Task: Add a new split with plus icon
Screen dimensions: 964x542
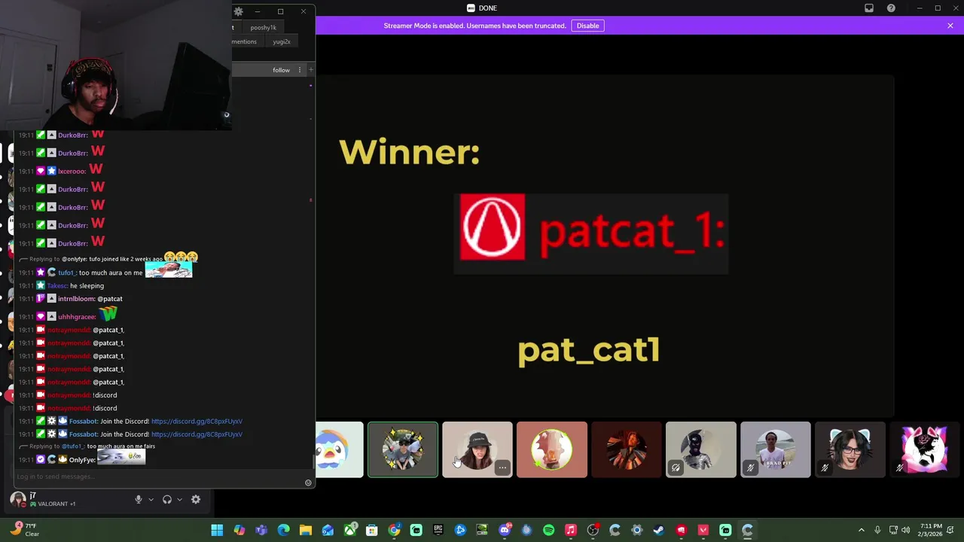Action: [x=310, y=70]
